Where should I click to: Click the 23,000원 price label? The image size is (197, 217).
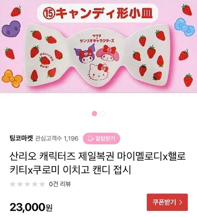coord(31,207)
